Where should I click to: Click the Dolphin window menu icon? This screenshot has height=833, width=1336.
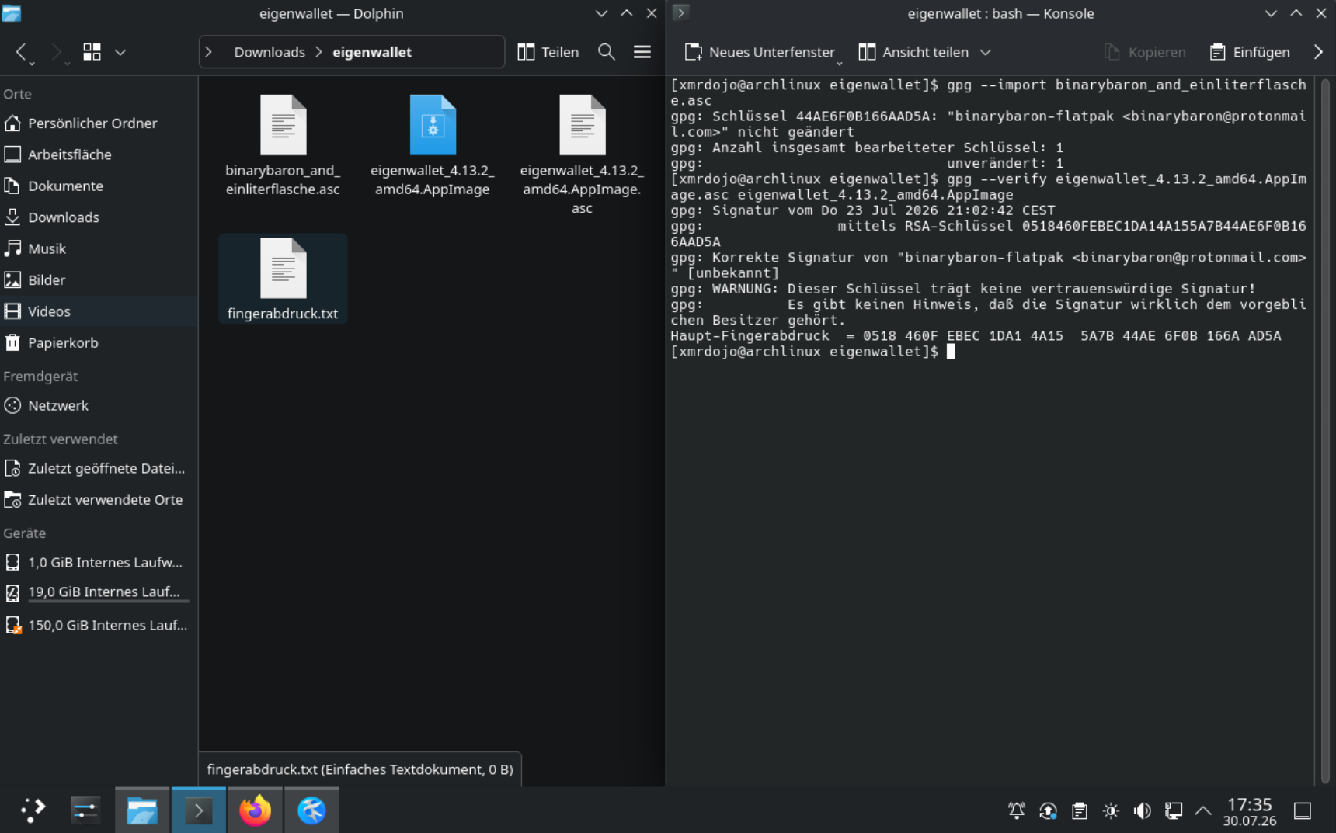pos(12,13)
